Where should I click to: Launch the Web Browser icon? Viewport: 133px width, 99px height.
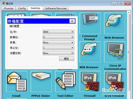tap(114, 23)
